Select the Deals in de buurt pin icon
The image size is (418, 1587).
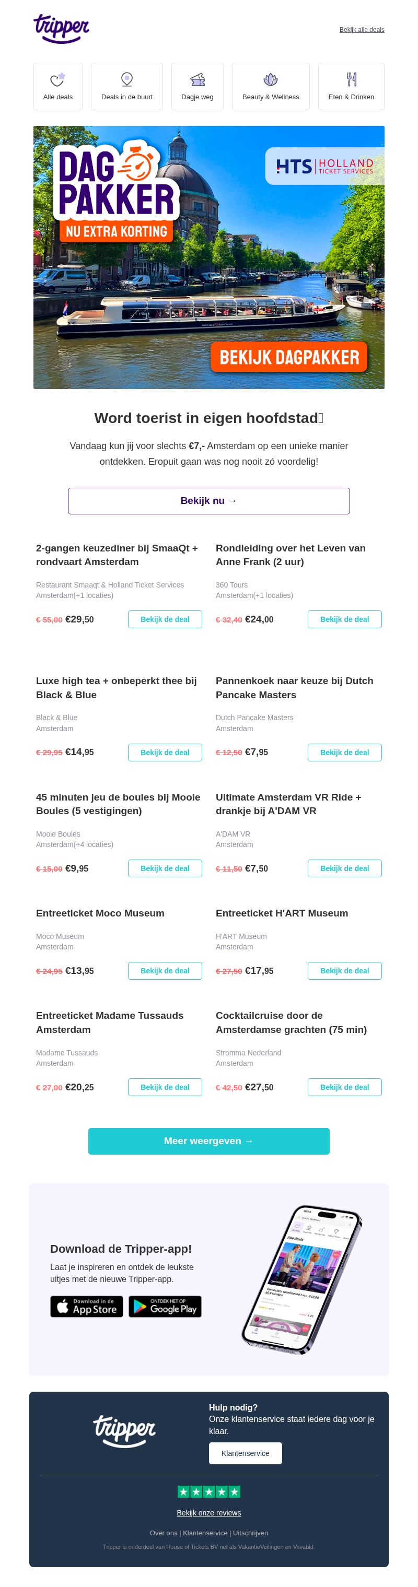coord(126,79)
